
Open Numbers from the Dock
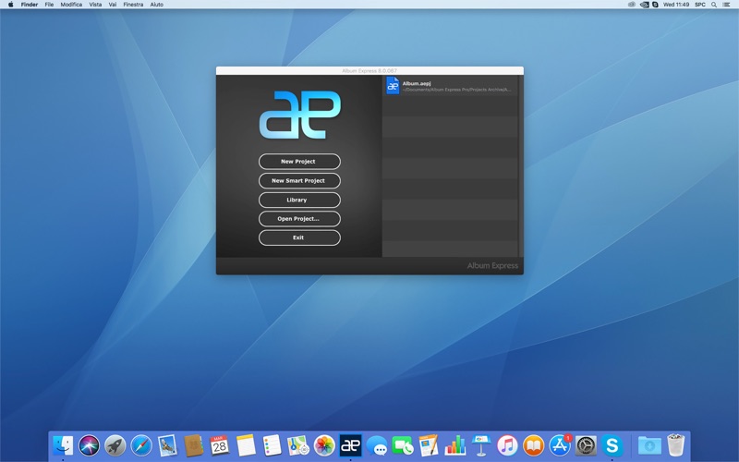[x=454, y=445]
